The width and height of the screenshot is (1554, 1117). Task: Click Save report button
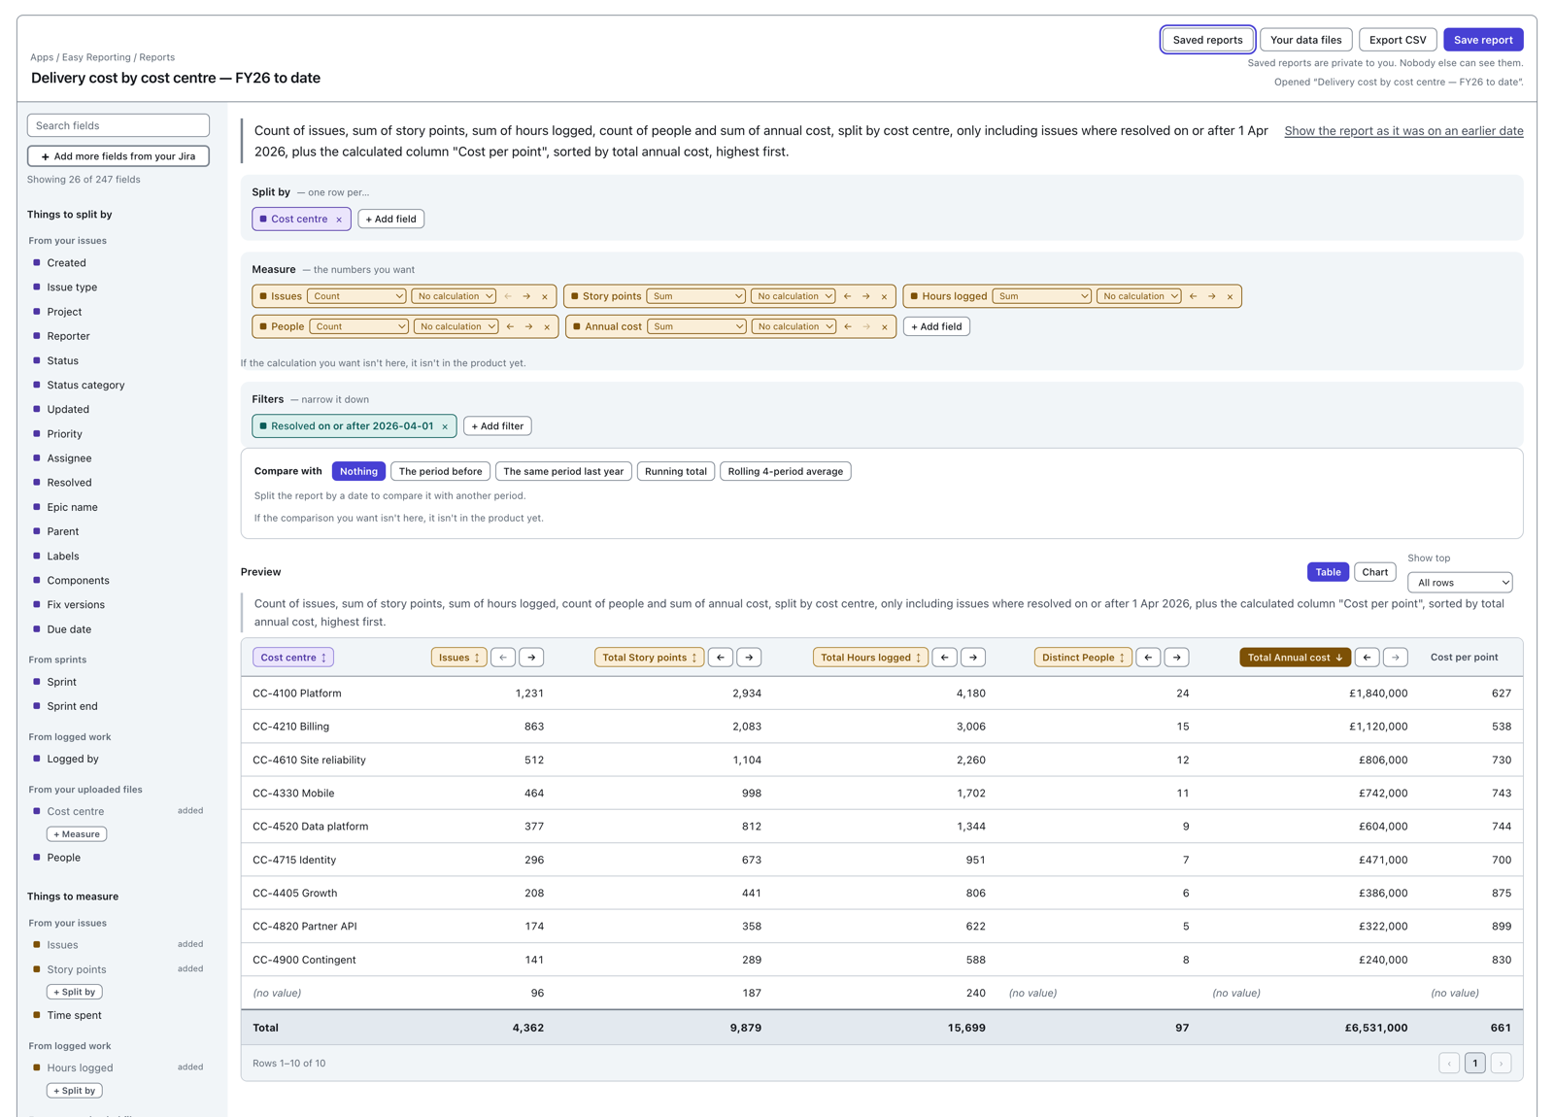(1483, 40)
